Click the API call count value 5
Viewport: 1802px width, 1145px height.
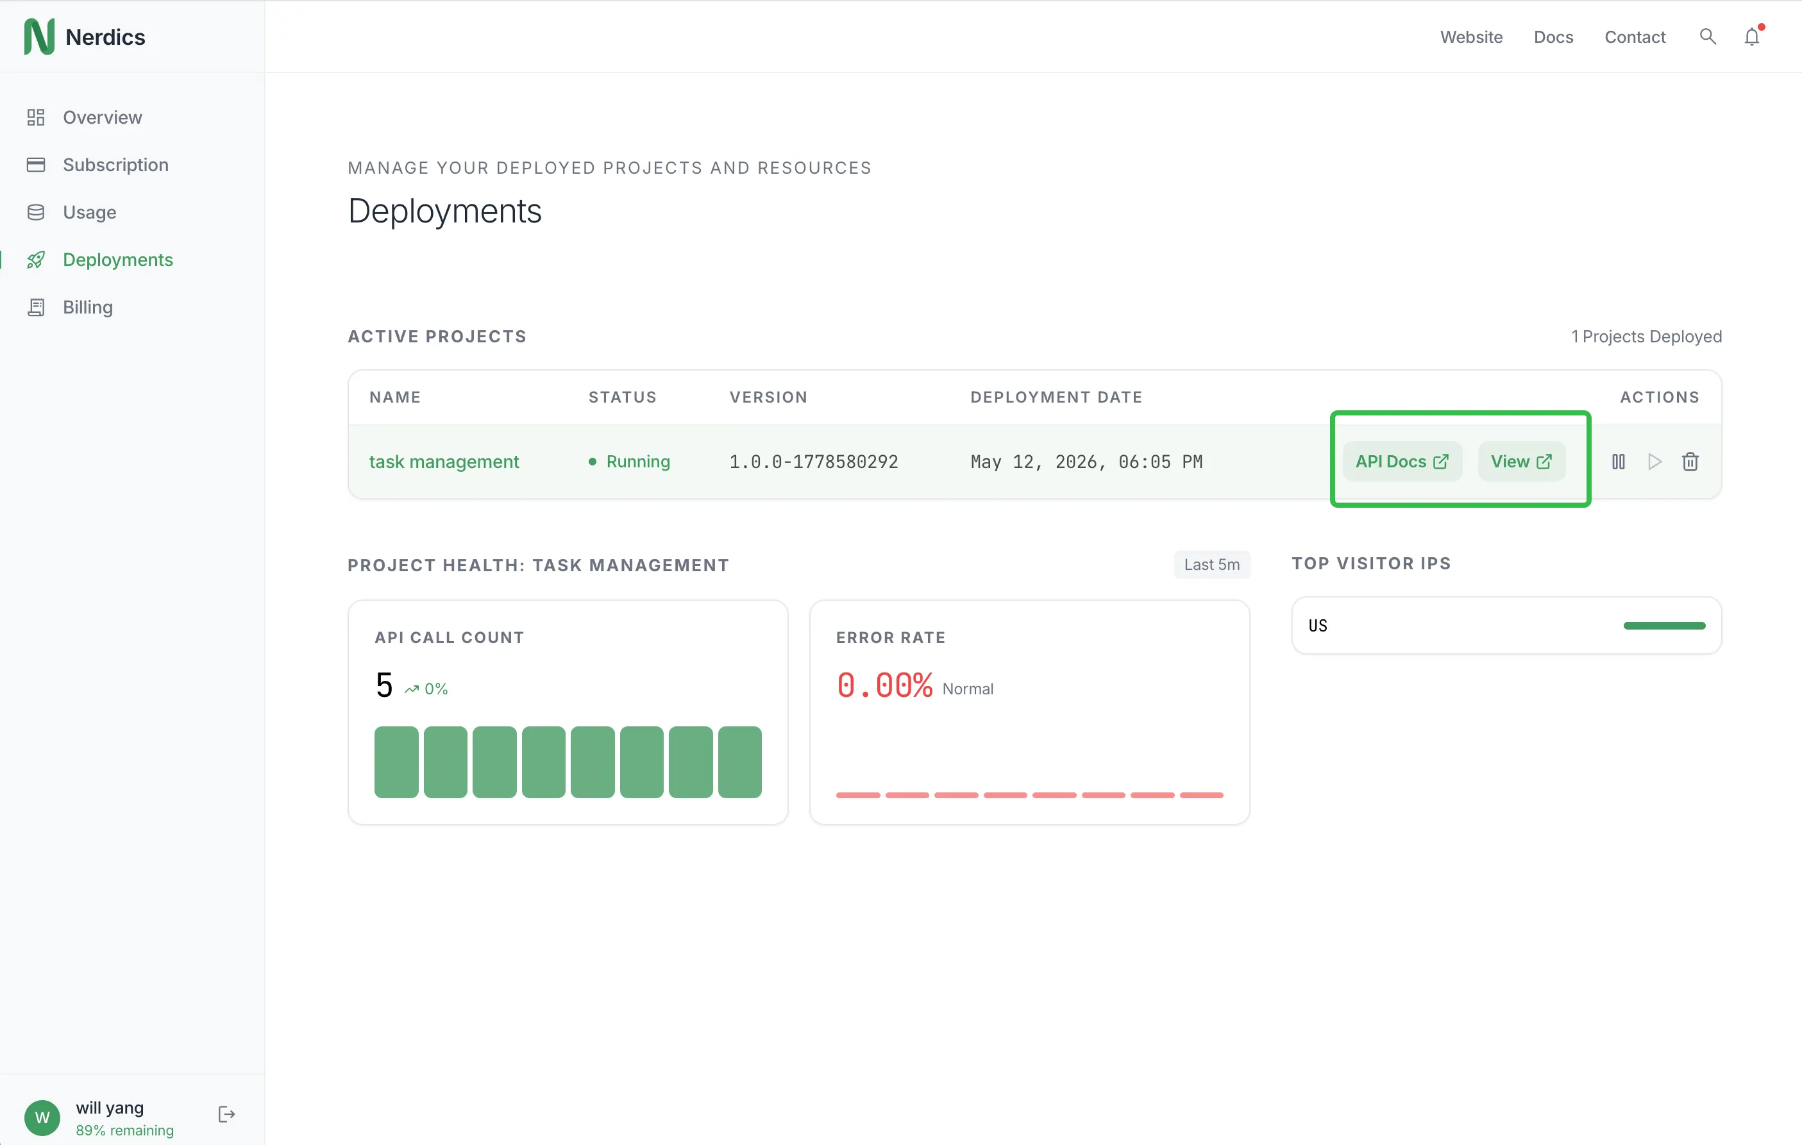tap(384, 685)
